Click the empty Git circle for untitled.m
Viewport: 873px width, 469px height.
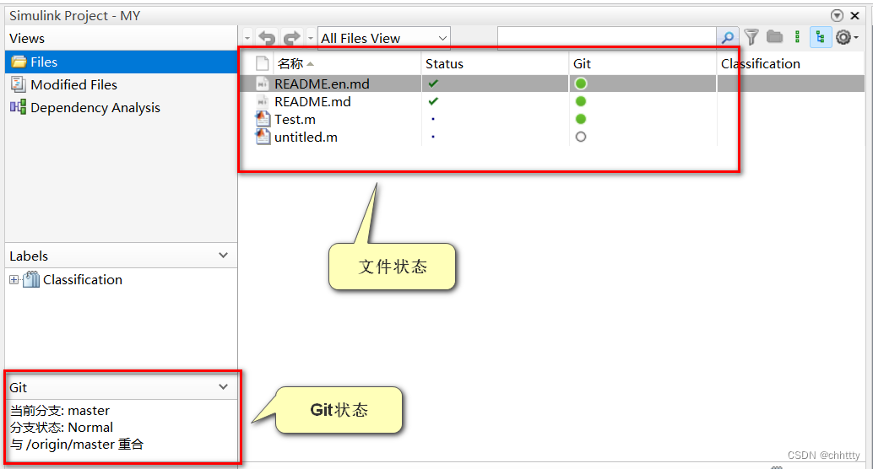tap(581, 137)
